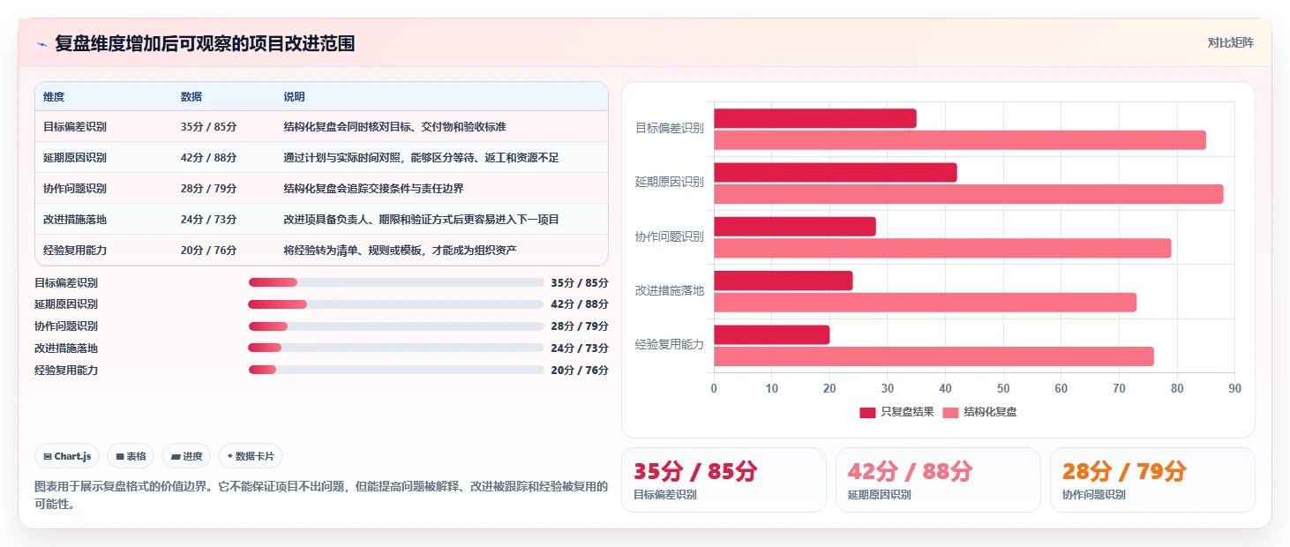Screen dimensions: 1290x547
Task: Open the 35分 / 85分 目标偏差识别 data card
Action: (x=724, y=479)
